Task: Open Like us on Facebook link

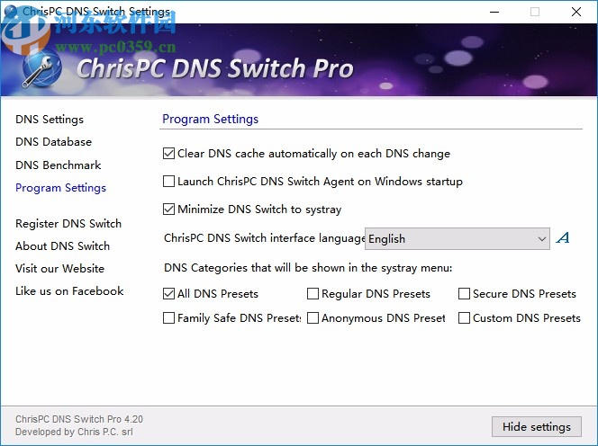Action: click(x=69, y=291)
